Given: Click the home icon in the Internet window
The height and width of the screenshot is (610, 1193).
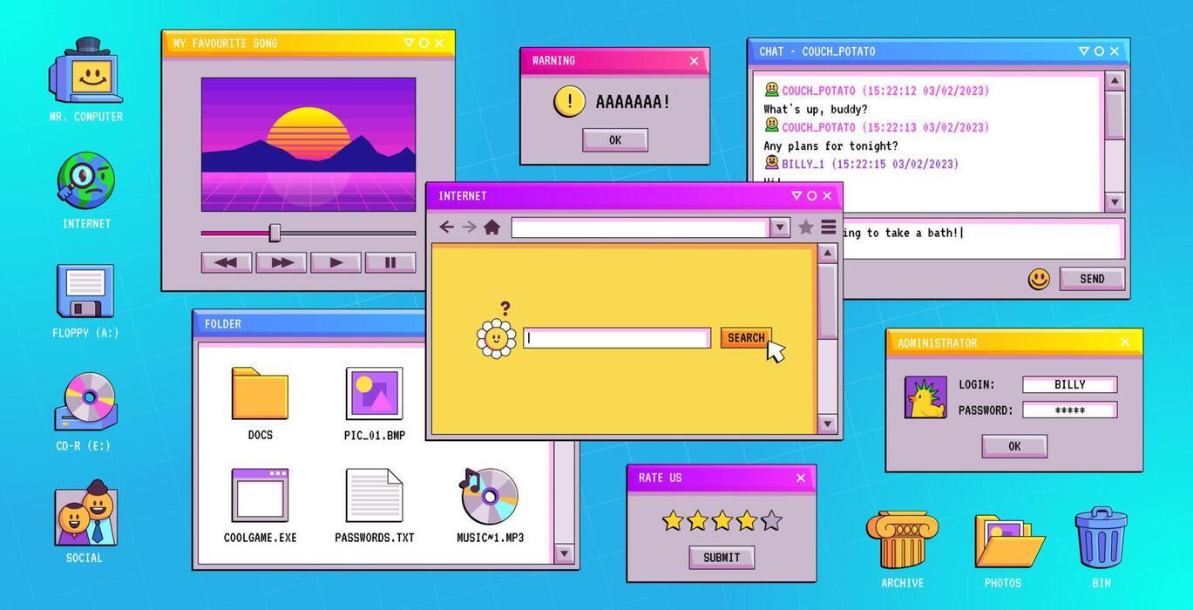Looking at the screenshot, I should pyautogui.click(x=491, y=227).
